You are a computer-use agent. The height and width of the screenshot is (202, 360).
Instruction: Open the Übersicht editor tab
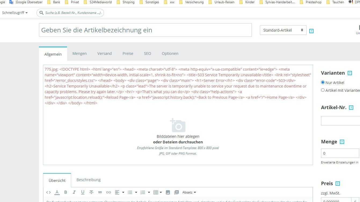[x=57, y=180]
